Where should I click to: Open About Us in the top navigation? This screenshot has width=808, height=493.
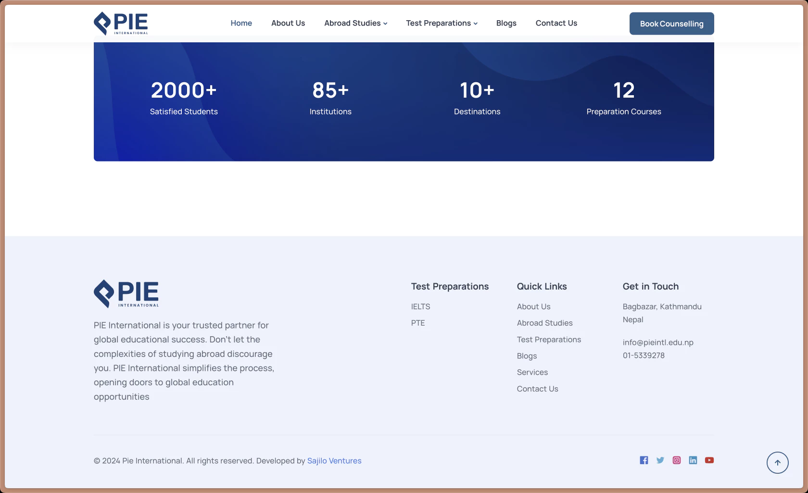pyautogui.click(x=288, y=23)
